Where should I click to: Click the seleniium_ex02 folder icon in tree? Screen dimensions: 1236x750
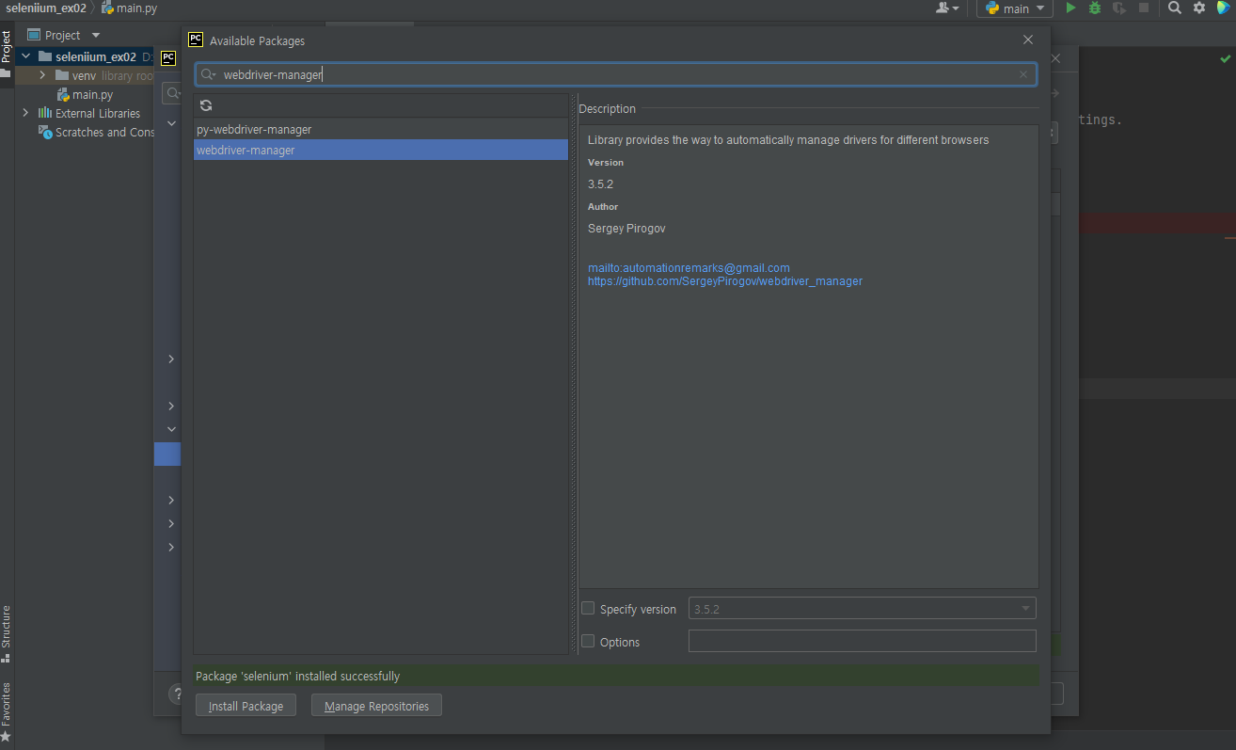45,56
